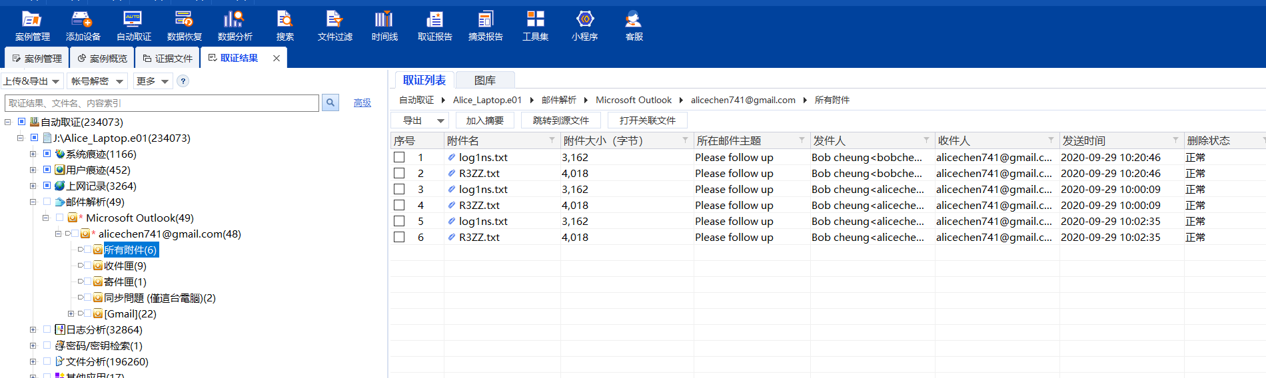Click the 加入摘要 button
Screen dimensions: 1266x378
point(485,120)
